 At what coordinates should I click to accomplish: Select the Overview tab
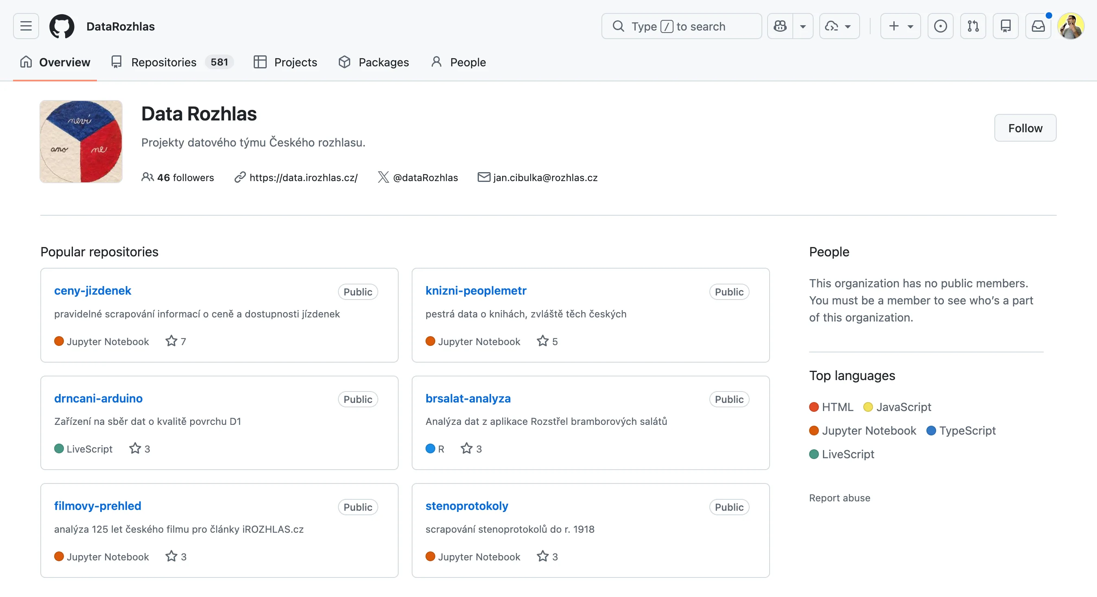(55, 62)
